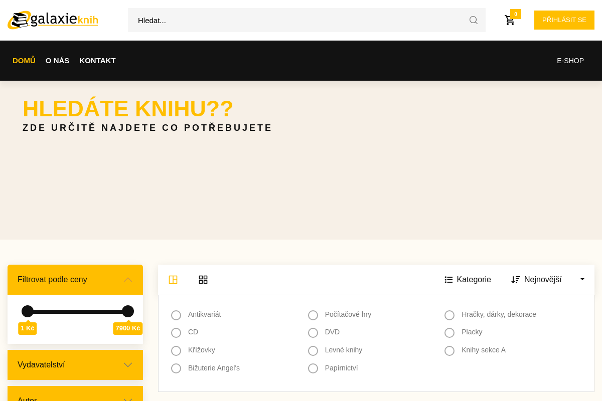Collapse the Filtrovat podle ceny panel

[x=128, y=280]
